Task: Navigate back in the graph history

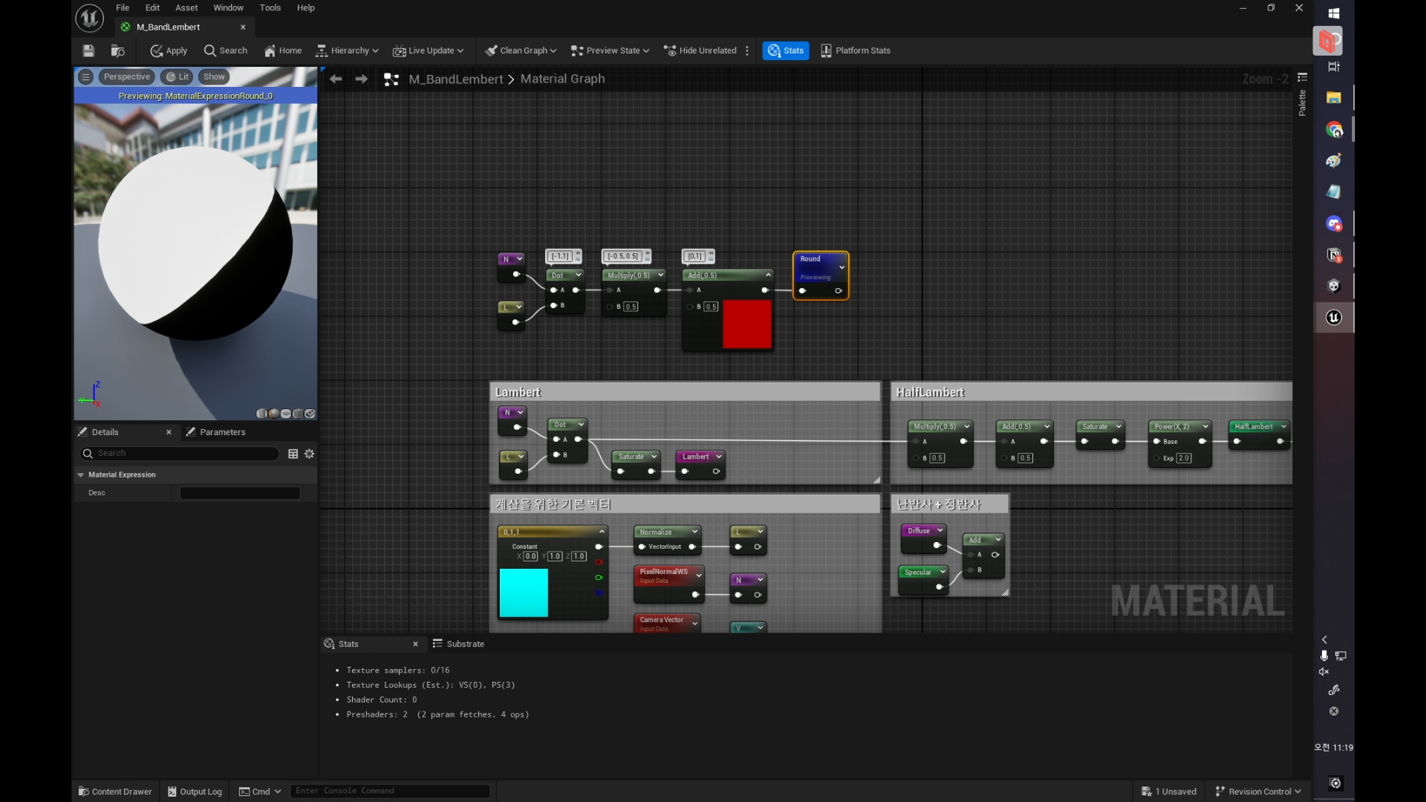Action: tap(336, 79)
